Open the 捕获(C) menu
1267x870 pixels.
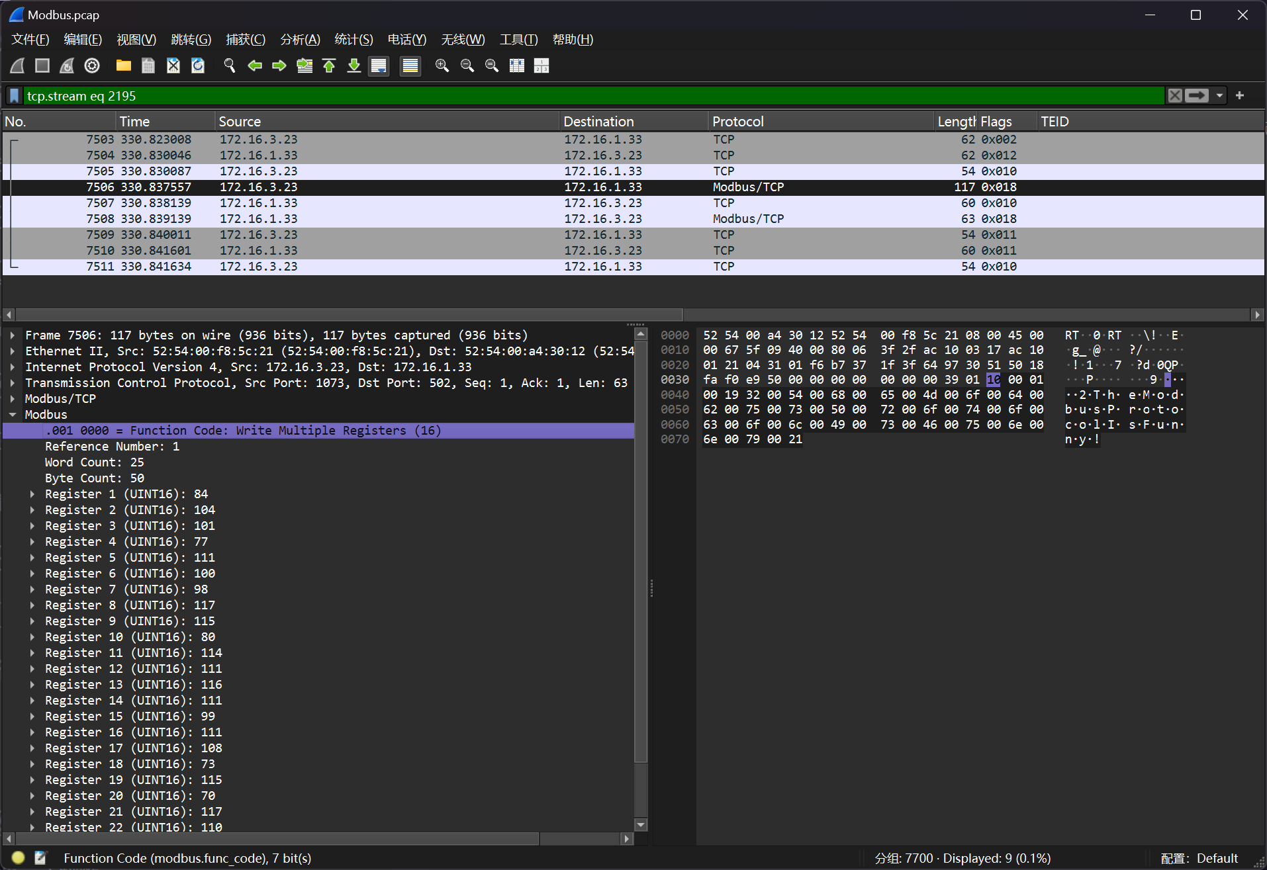pyautogui.click(x=246, y=40)
